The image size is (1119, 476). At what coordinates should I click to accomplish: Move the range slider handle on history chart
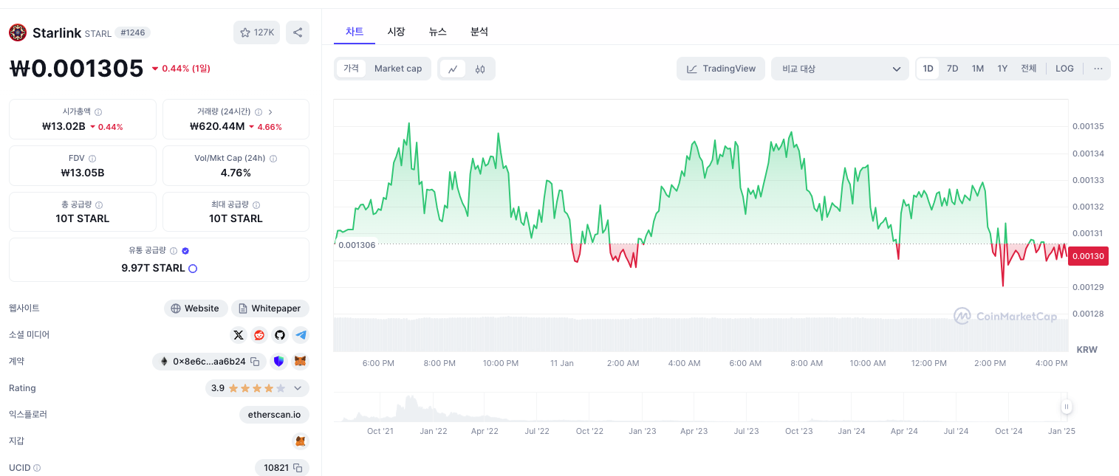pos(1067,407)
